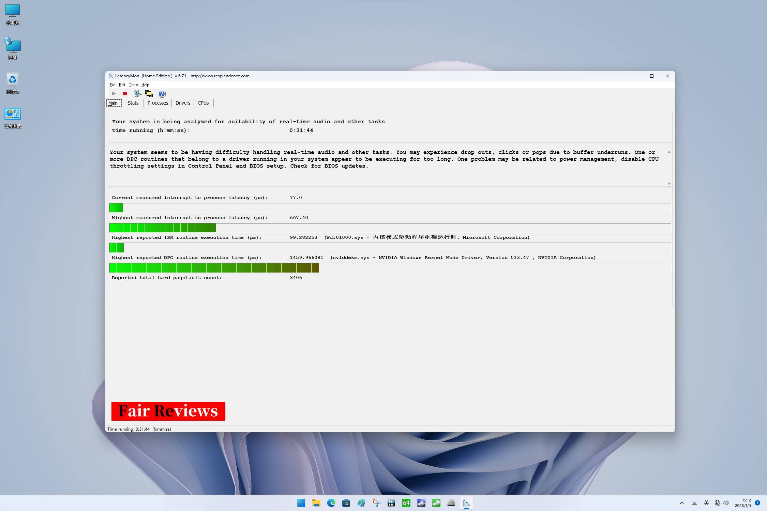Click the green 64 taskbar app icon
767x511 pixels.
click(x=406, y=503)
